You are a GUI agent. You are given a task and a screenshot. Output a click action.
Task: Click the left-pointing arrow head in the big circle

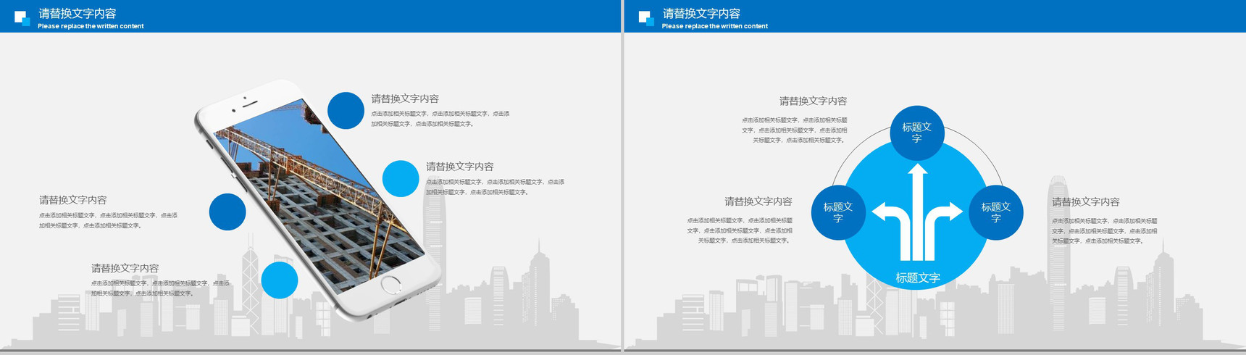[881, 212]
